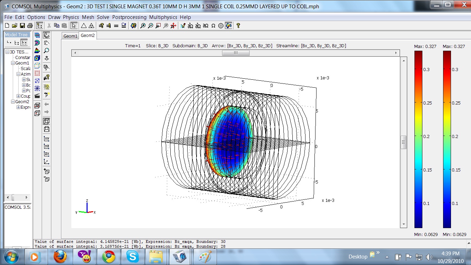Click the Print icon in toolbar
The image size is (471, 265).
[30, 26]
